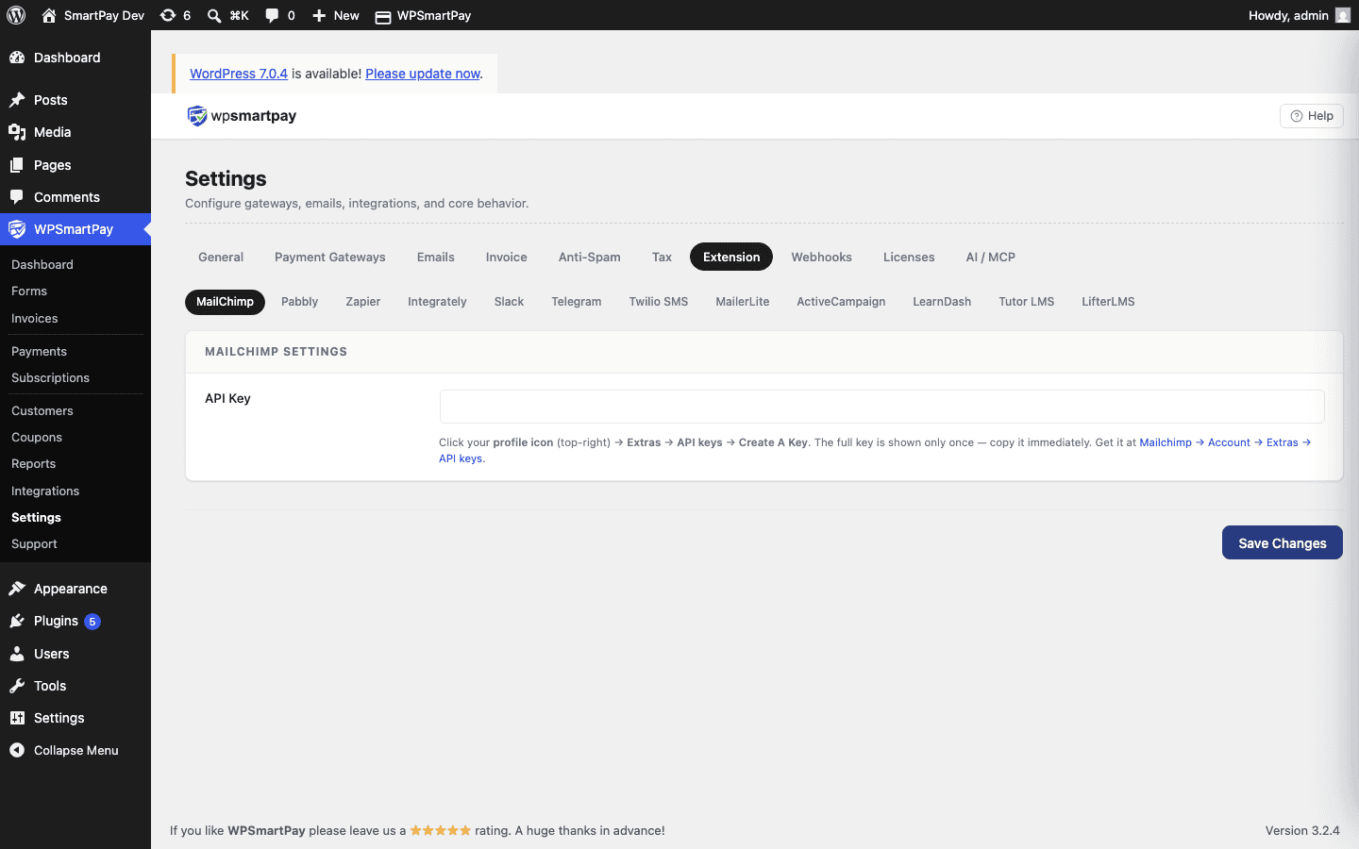Open the comments bubble in admin bar
The height and width of the screenshot is (849, 1359).
272,15
